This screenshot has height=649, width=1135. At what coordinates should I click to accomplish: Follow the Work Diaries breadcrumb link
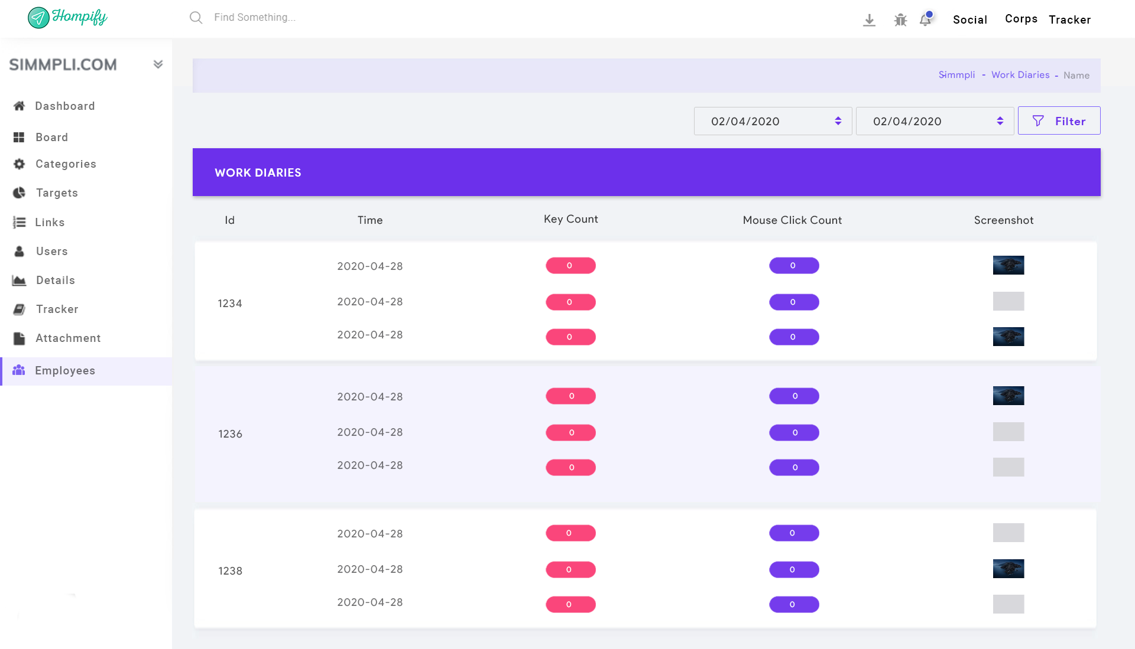coord(1020,75)
